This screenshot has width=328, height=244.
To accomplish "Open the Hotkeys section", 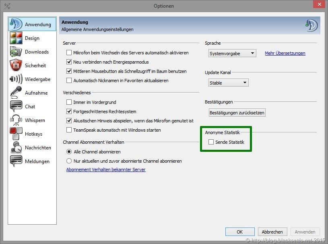I will [32, 134].
